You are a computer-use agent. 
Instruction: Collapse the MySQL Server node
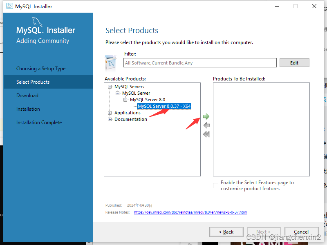point(117,93)
